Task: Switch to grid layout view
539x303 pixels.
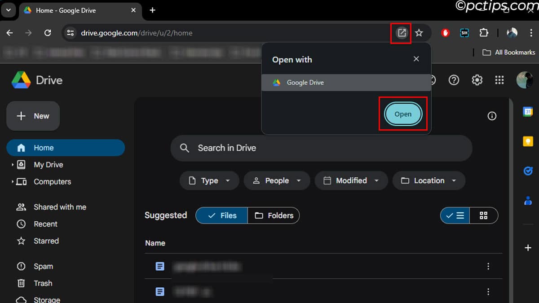Action: click(x=484, y=215)
